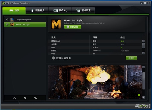
Task: Click the checkmark icon in bottom toolbar
Action: pos(25,98)
